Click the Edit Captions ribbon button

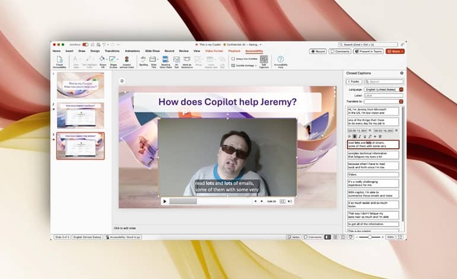pos(264,60)
